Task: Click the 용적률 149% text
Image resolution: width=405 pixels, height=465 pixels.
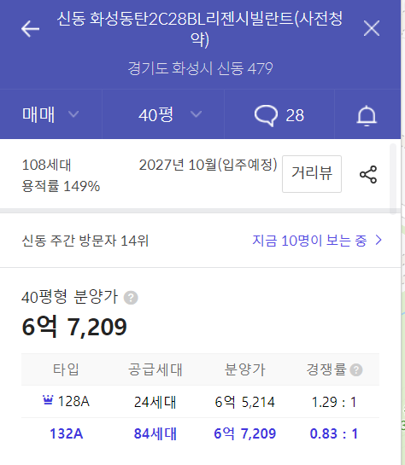Action: tap(61, 186)
